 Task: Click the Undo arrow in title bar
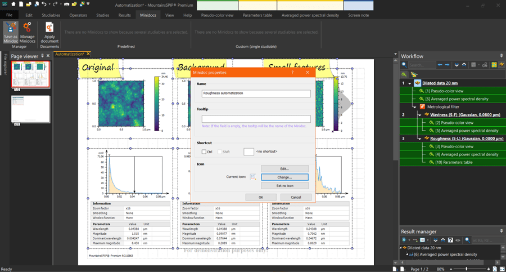44,4
